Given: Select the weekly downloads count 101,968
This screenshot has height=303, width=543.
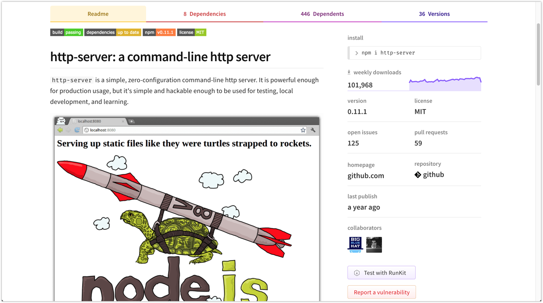Looking at the screenshot, I should click(x=360, y=85).
